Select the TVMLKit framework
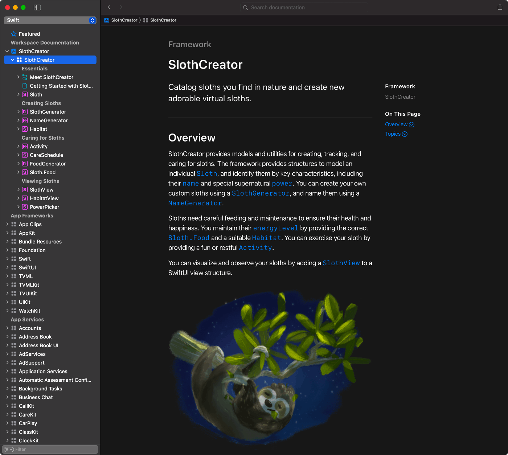 50,285
